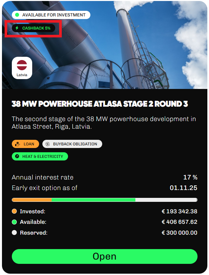Click the green Available legend dot
Image resolution: width=209 pixels, height=275 pixels.
pyautogui.click(x=14, y=222)
